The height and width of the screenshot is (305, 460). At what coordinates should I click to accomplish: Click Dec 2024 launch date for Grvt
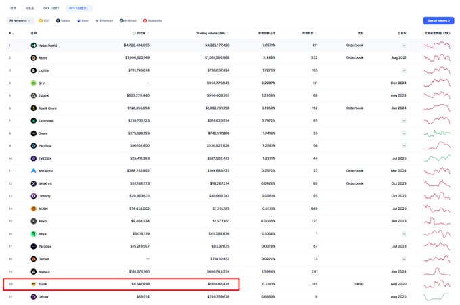coord(398,83)
